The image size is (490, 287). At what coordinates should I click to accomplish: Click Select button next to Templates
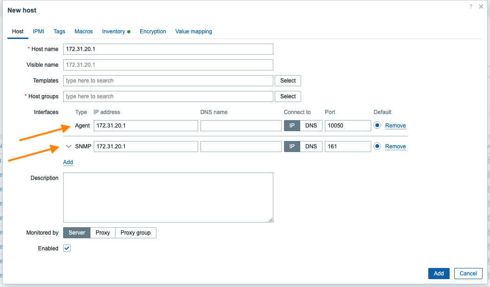coord(288,81)
